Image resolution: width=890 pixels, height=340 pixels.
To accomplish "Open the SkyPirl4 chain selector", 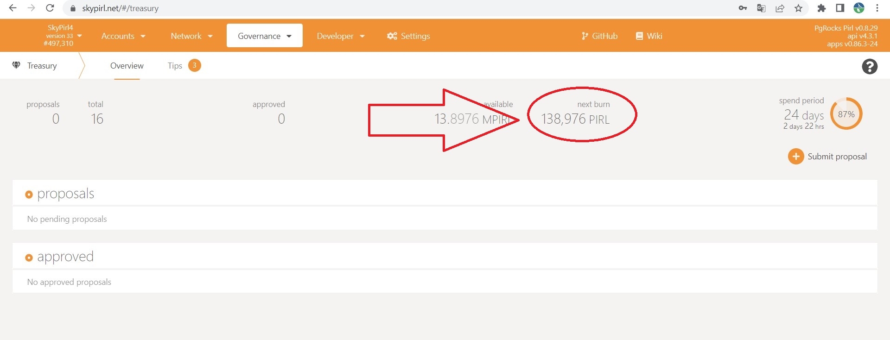I will [x=63, y=36].
